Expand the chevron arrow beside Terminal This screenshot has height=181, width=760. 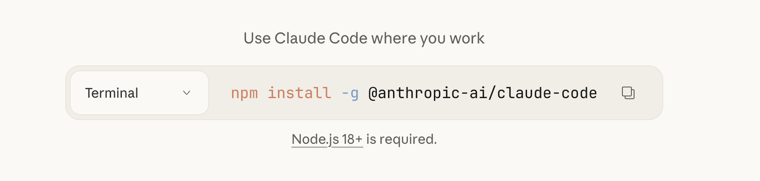[187, 93]
